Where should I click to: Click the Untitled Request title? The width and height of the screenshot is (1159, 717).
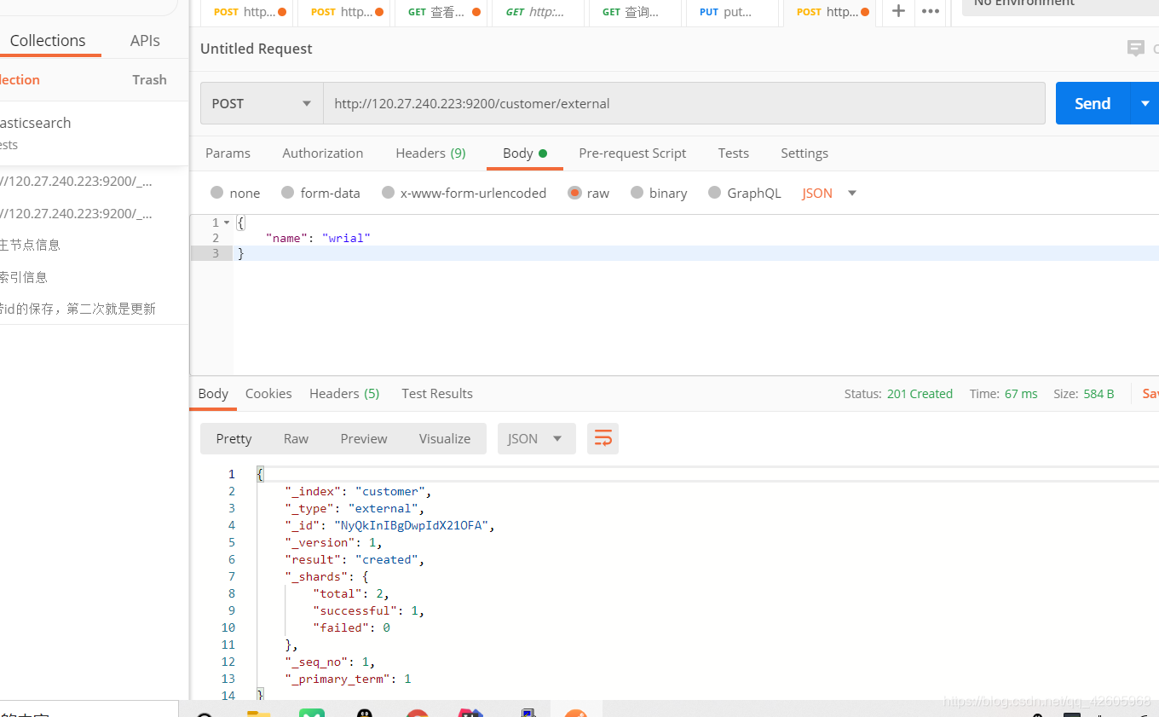pyautogui.click(x=257, y=49)
